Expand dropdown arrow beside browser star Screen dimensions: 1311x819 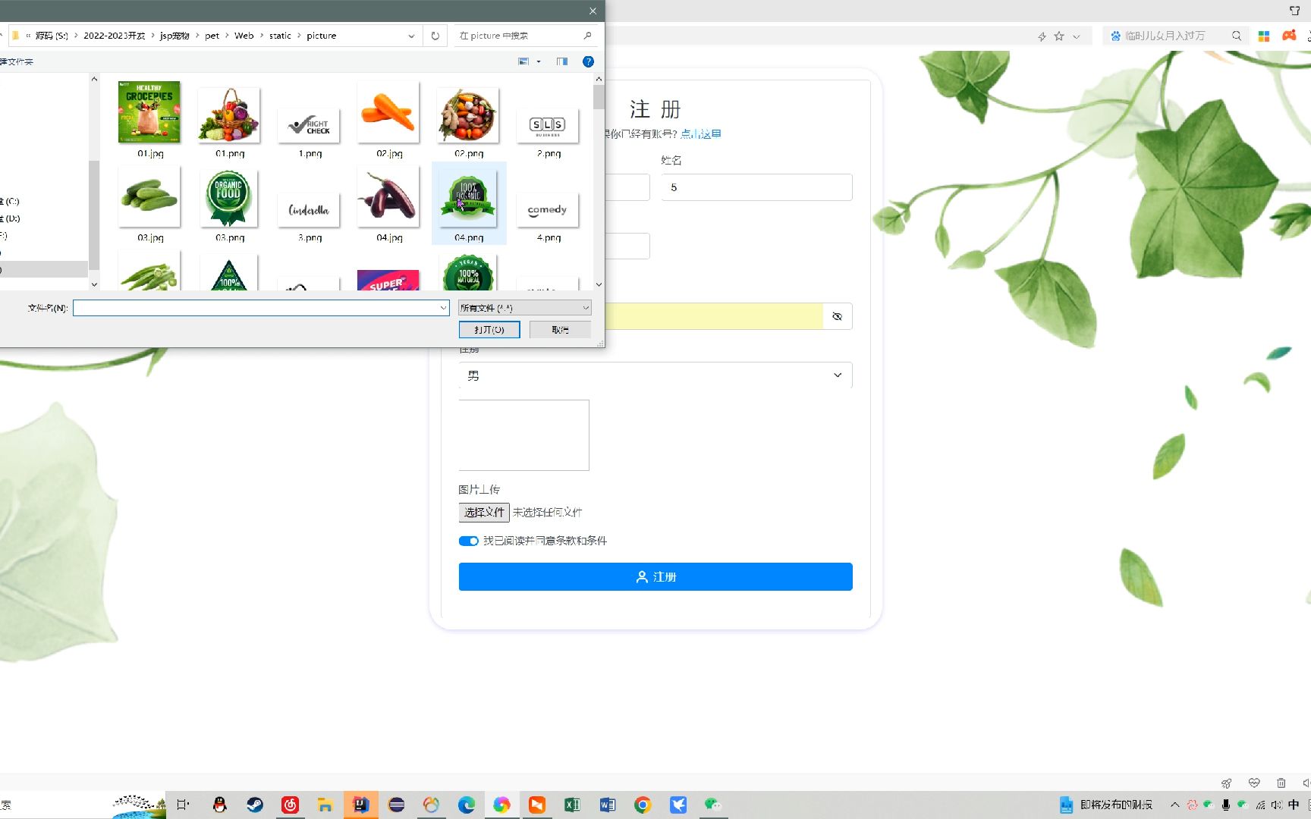(1076, 36)
